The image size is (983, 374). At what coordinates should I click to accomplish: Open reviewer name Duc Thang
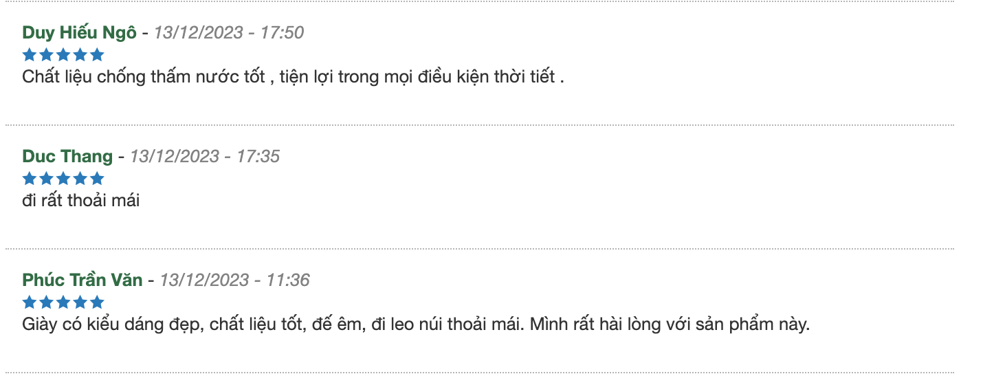click(x=67, y=156)
